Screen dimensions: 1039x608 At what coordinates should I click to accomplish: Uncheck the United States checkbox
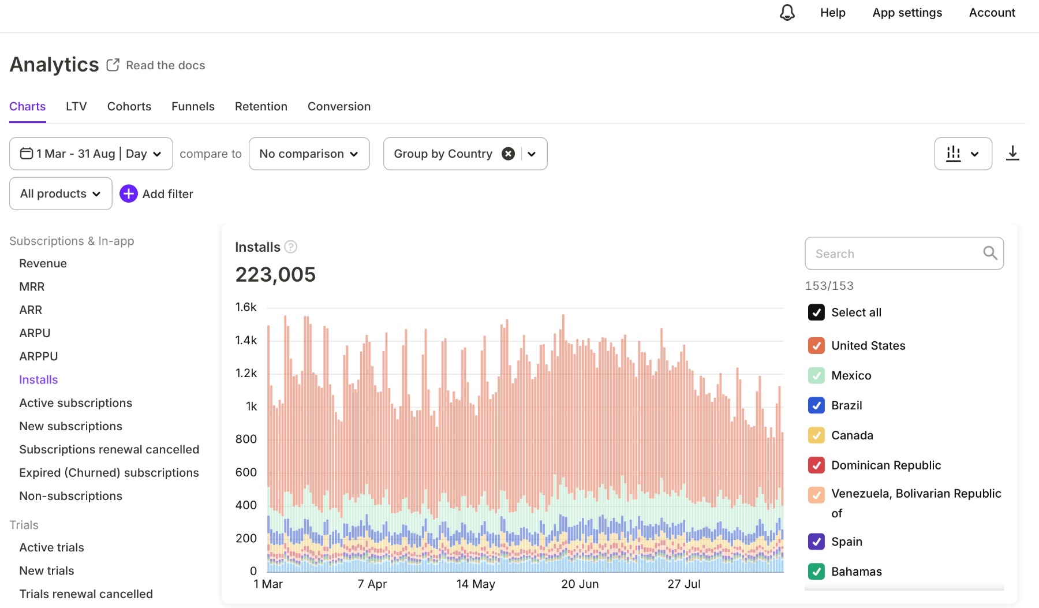pyautogui.click(x=816, y=345)
